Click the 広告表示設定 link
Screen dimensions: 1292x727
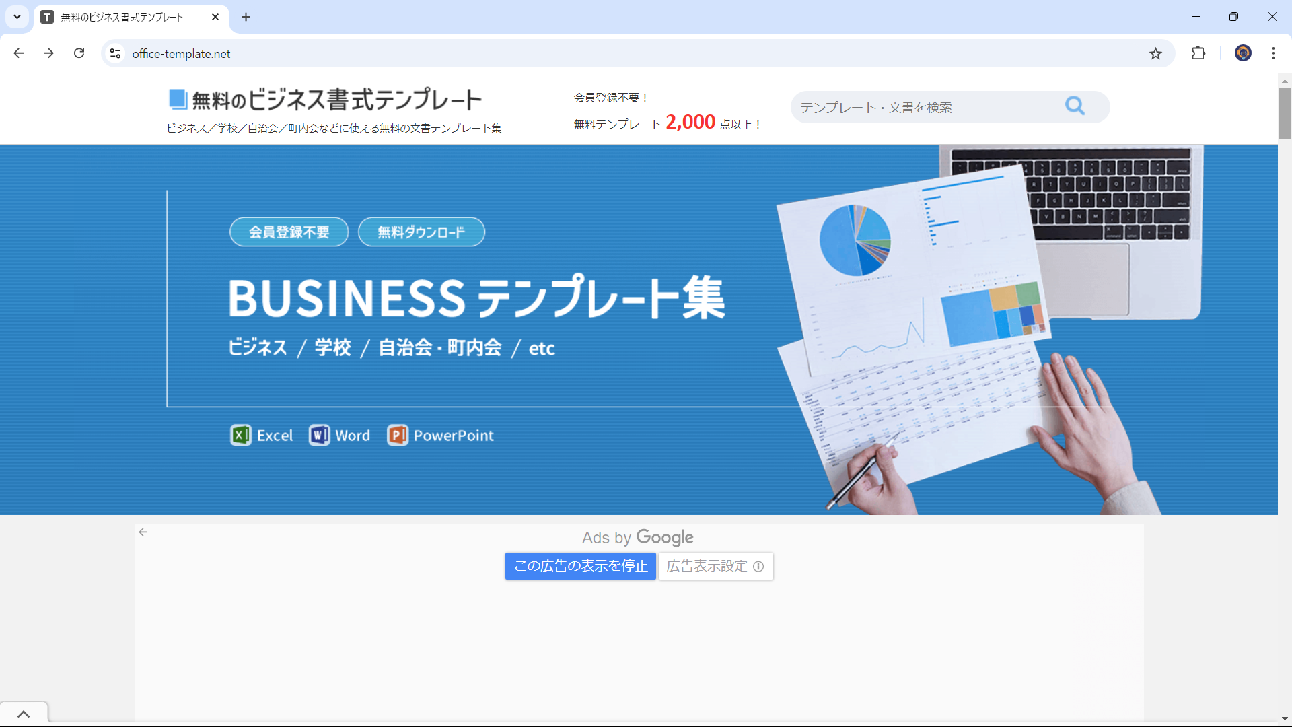pos(715,566)
